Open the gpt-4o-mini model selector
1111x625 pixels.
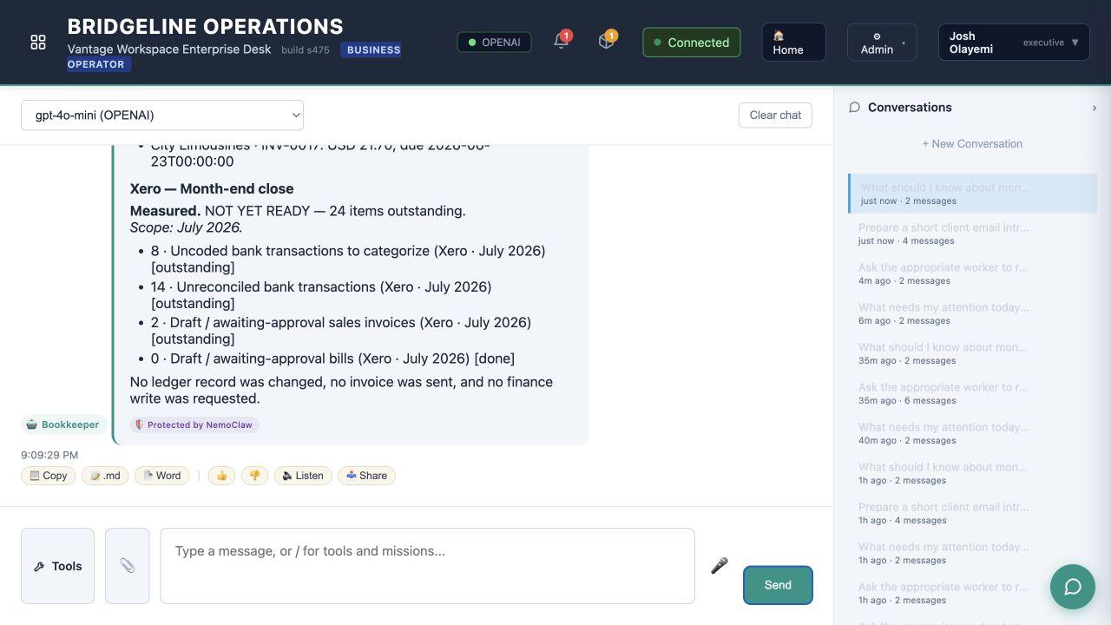pos(162,115)
